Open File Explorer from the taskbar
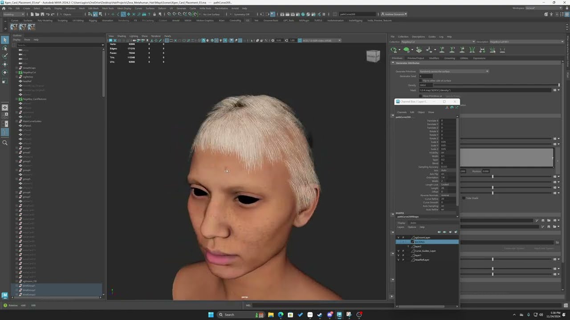The height and width of the screenshot is (320, 570). tap(271, 315)
